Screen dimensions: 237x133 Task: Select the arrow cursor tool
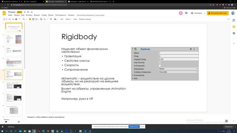tap(30, 19)
